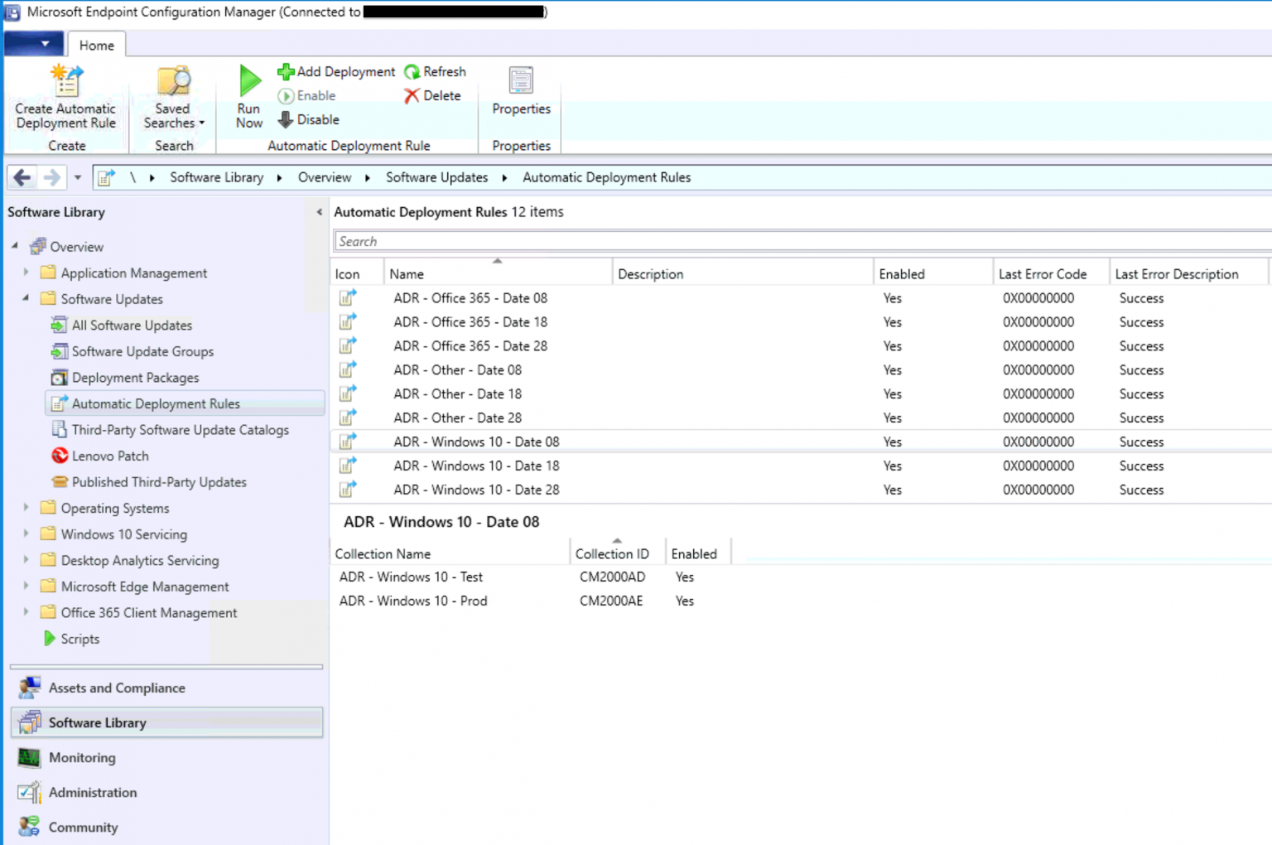Expand the Operating Systems tree node
The width and height of the screenshot is (1272, 845).
coord(25,508)
